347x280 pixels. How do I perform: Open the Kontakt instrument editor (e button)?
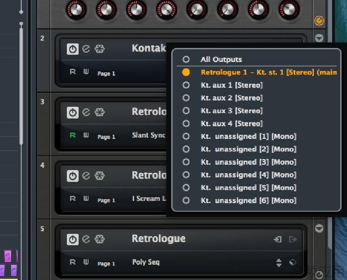tap(86, 49)
